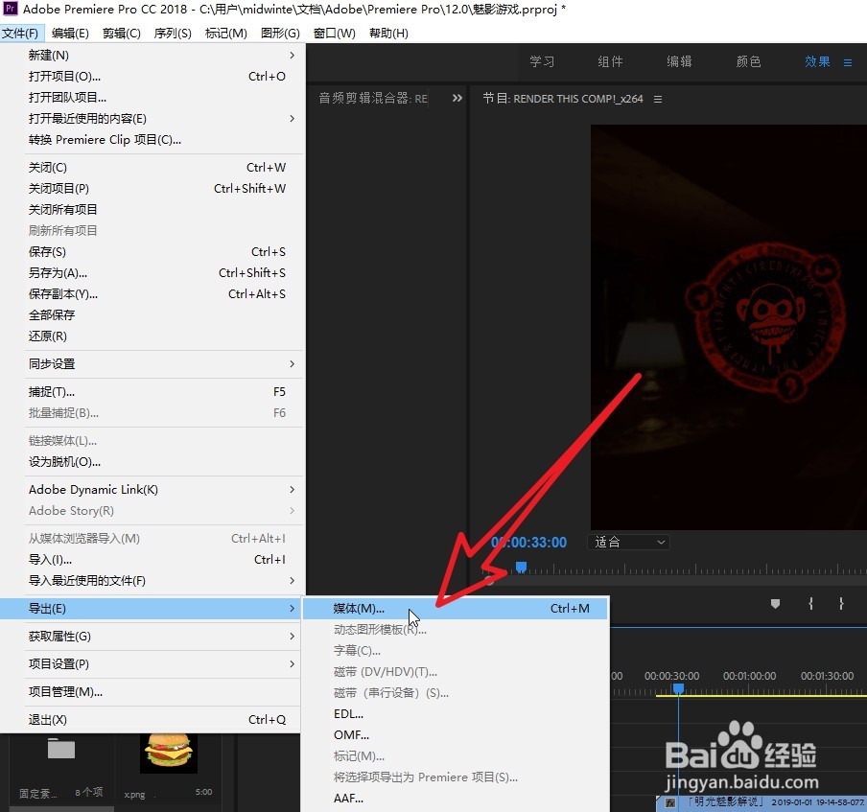
Task: Expand Adobe Dynamic Link(K) submenu
Action: coord(152,489)
